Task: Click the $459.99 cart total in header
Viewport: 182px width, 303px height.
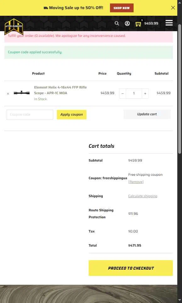Action: (x=151, y=23)
